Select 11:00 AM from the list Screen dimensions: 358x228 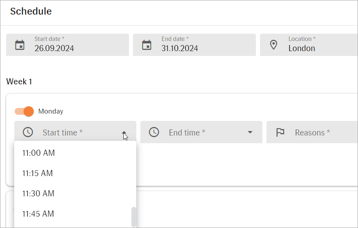point(38,153)
